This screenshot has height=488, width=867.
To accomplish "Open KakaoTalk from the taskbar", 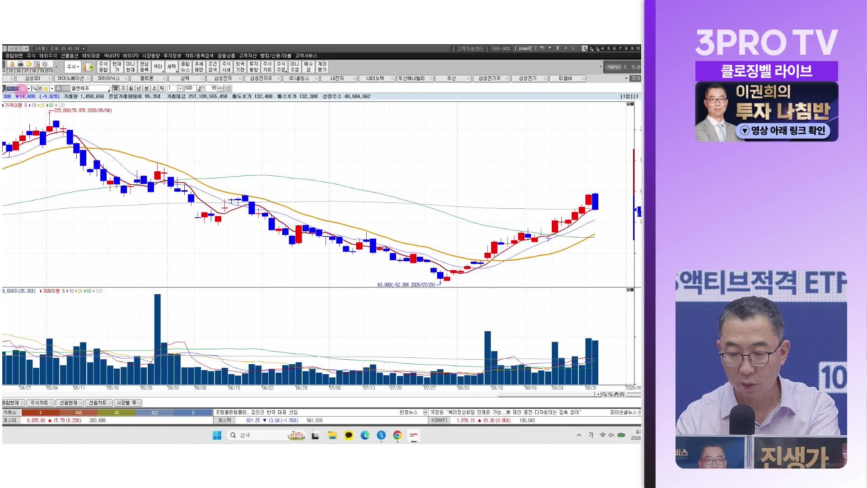I will 349,435.
